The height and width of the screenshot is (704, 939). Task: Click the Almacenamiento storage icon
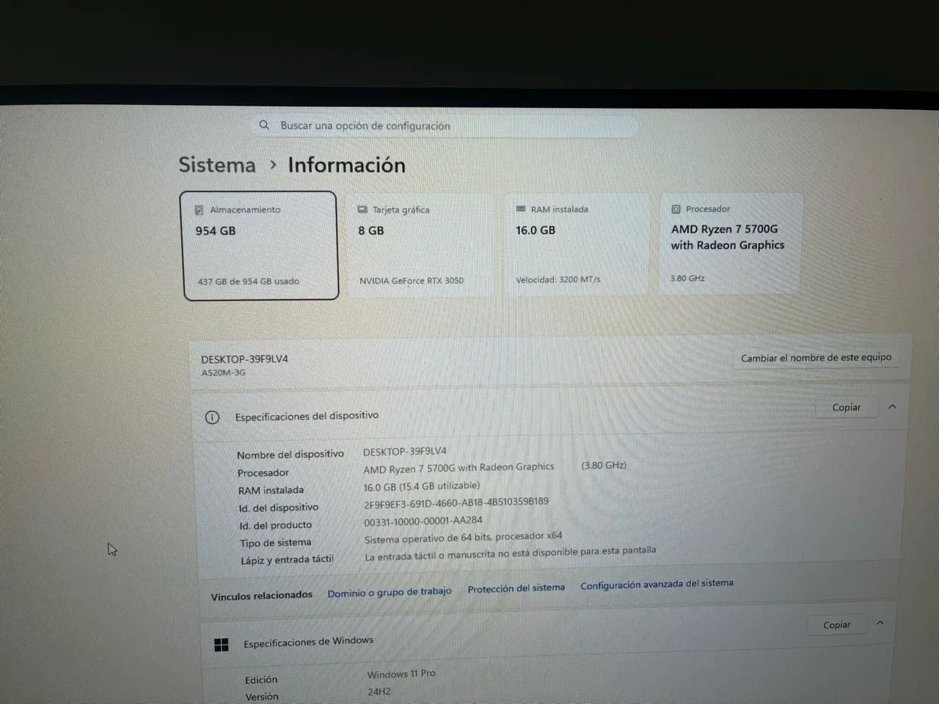tap(199, 210)
